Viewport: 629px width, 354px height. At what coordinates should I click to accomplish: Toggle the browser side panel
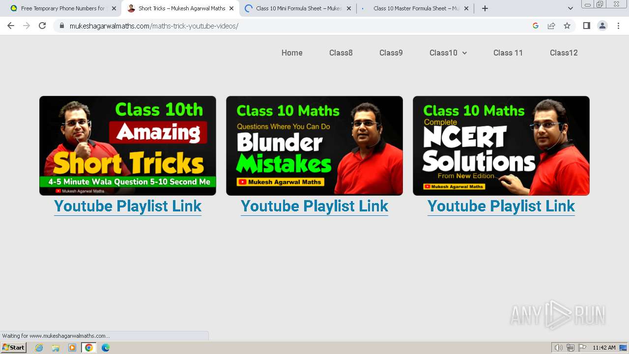586,26
